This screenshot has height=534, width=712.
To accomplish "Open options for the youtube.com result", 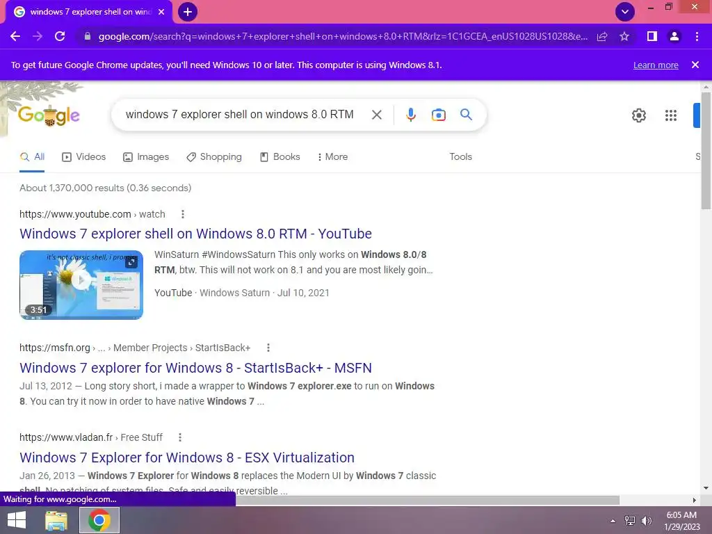I will click(183, 214).
